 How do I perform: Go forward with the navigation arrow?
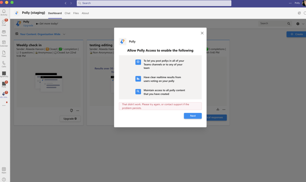point(71,3)
